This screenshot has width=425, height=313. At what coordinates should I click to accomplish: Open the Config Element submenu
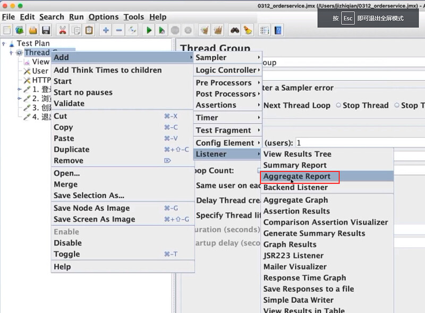227,143
